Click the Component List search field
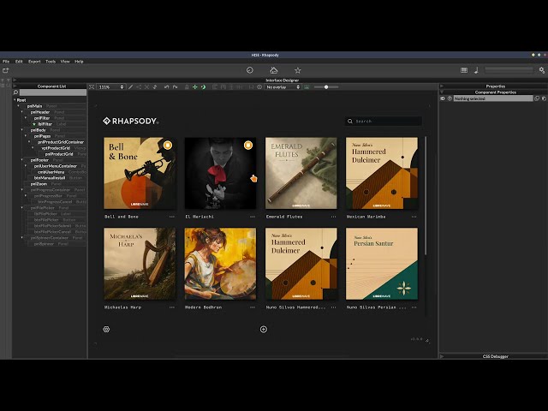Screen dimensions: 548x411 [x=53, y=92]
